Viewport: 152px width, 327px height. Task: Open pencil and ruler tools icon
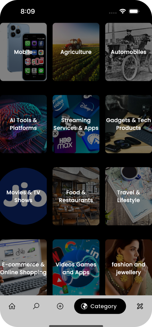(140, 306)
